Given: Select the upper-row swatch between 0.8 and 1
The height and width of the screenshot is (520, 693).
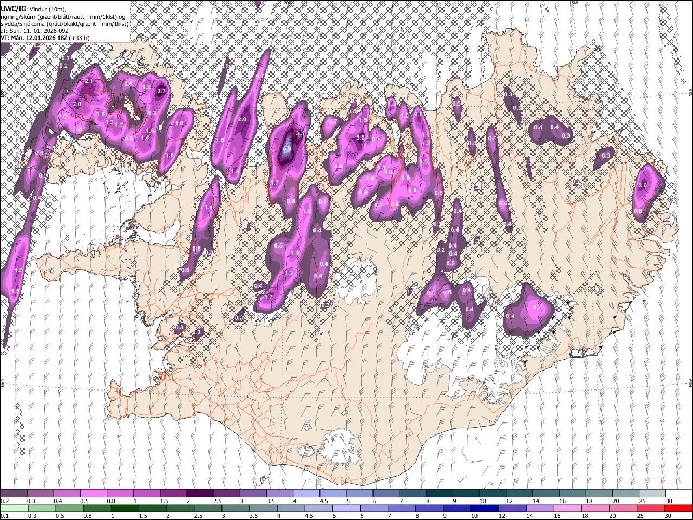Looking at the screenshot, I should (120, 493).
